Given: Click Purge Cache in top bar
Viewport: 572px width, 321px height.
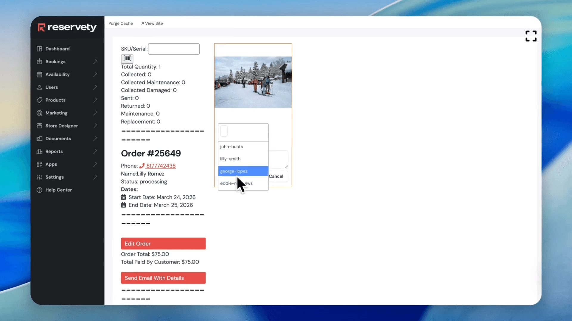Looking at the screenshot, I should point(121,23).
